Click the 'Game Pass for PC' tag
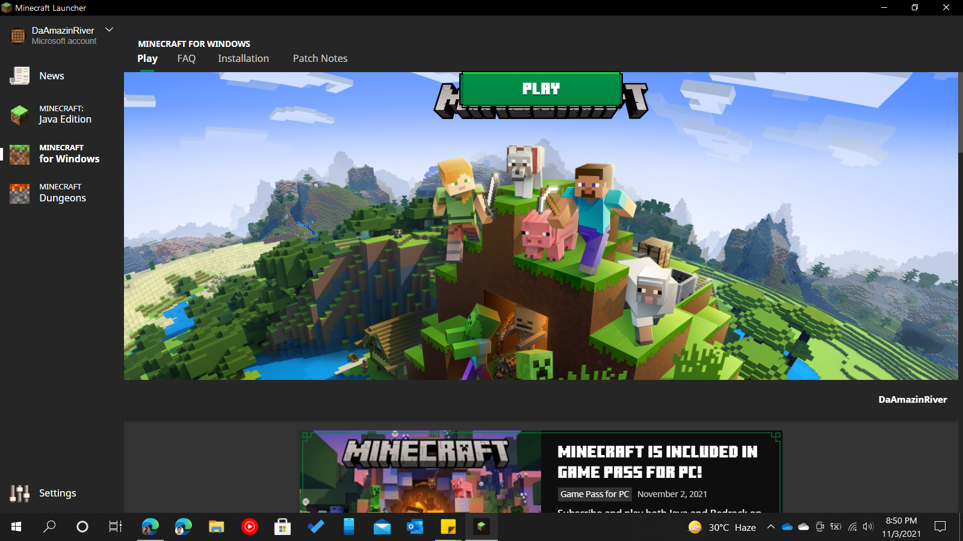Screen dimensions: 963x541 595,494
